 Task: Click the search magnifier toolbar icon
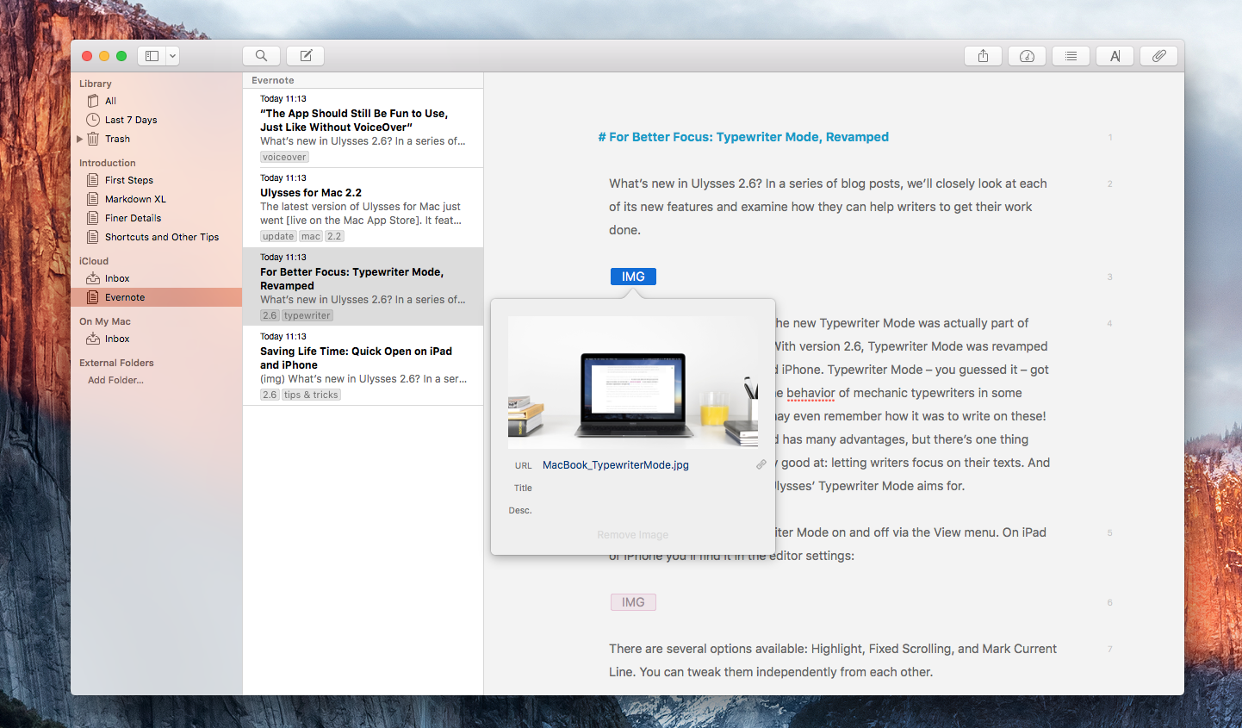[261, 56]
